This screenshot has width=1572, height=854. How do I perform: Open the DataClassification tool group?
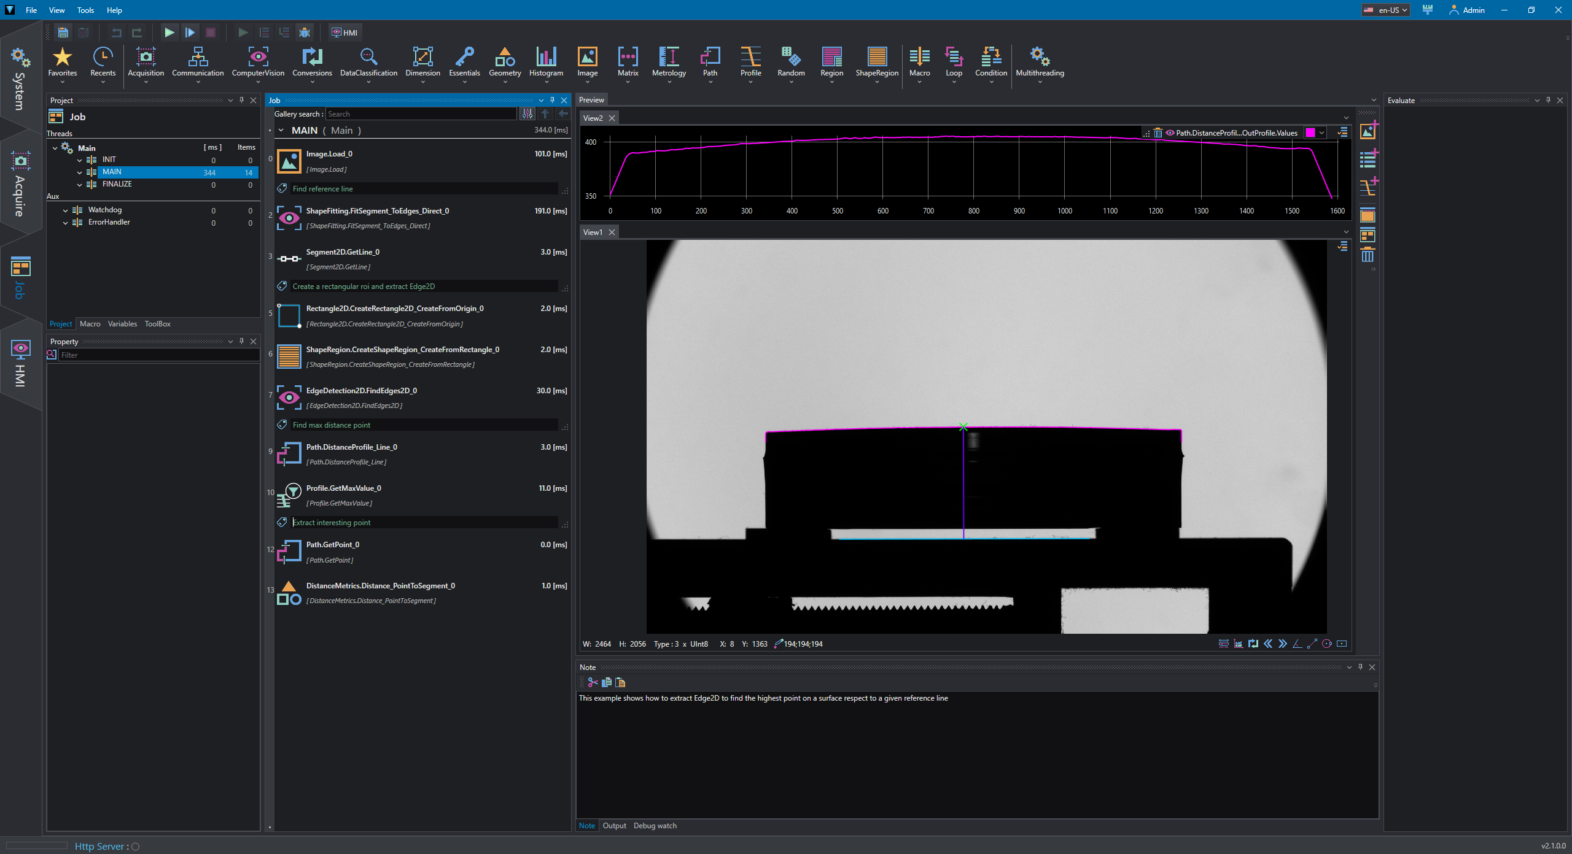point(368,64)
